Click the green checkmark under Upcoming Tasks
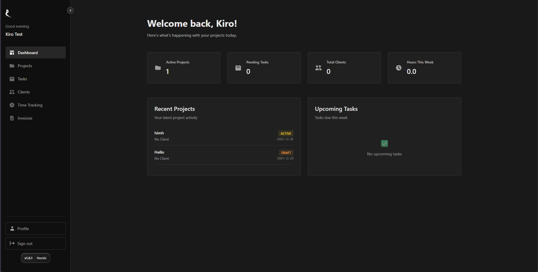This screenshot has height=272, width=538. [x=384, y=143]
